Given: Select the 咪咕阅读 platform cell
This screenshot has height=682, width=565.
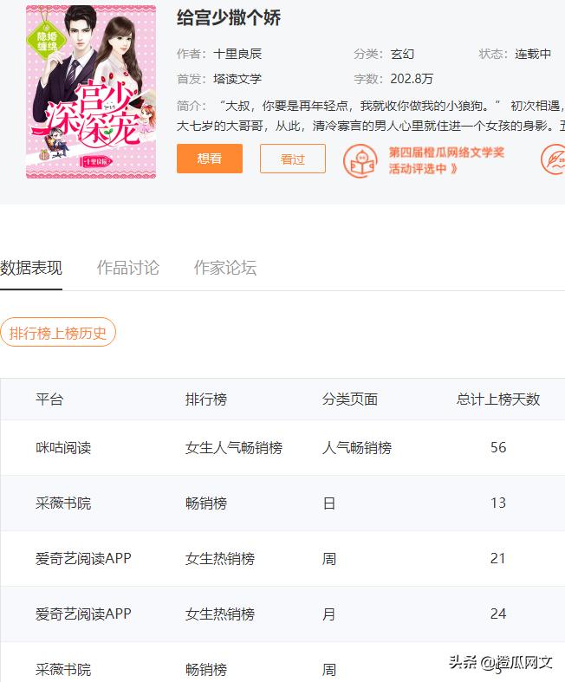Looking at the screenshot, I should [x=63, y=447].
